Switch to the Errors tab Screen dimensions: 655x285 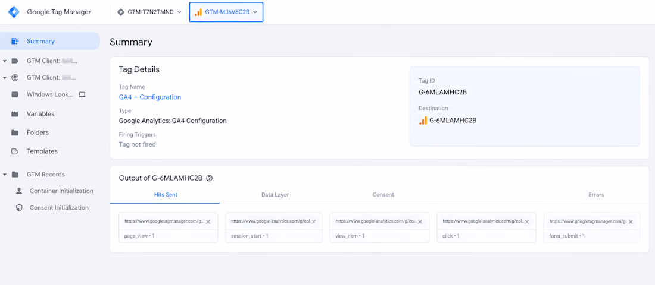596,195
